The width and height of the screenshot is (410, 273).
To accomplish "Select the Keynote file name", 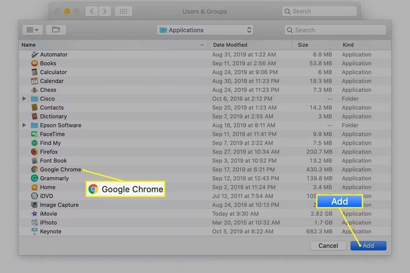I will point(51,231).
